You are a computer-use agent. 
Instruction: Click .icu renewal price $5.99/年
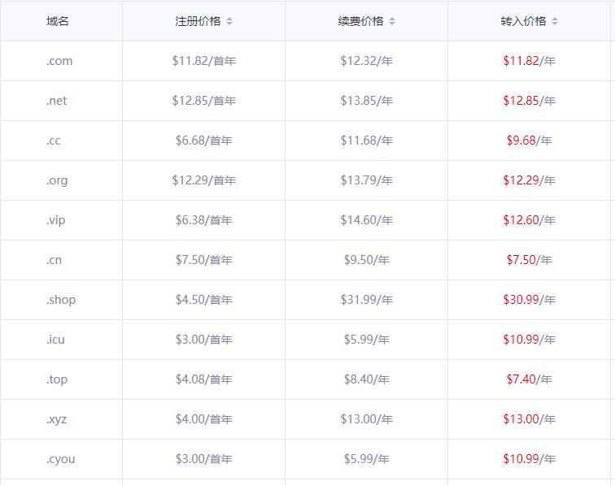[367, 340]
